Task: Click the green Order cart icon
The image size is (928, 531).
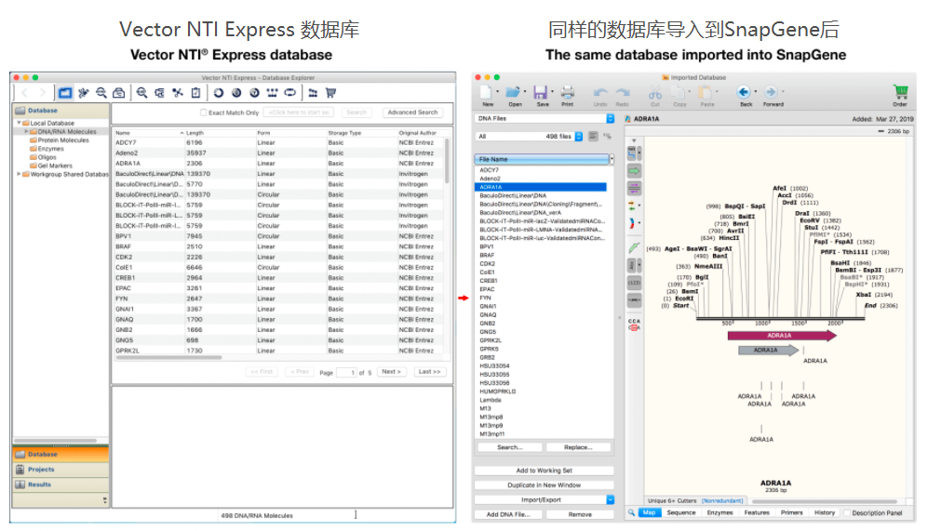Action: pyautogui.click(x=901, y=92)
